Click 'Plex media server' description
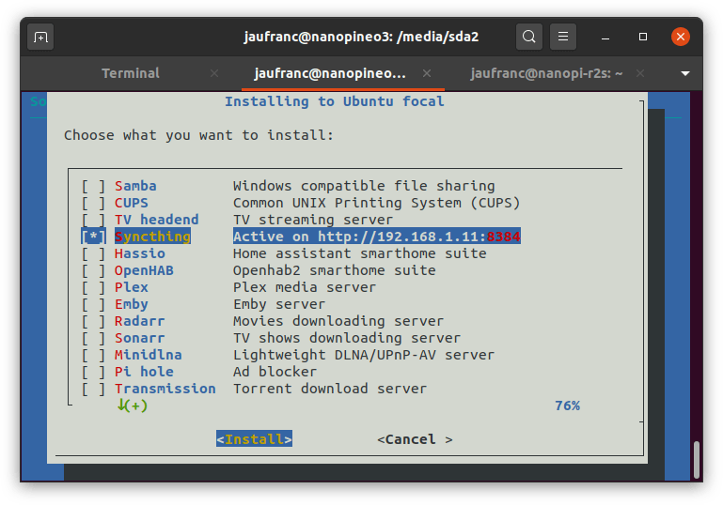The width and height of the screenshot is (723, 505). [305, 287]
